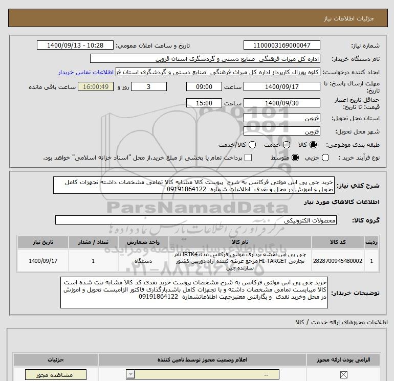394x381 pixels.
Task: Click the price validity time 15:00 field
Action: [x=204, y=103]
